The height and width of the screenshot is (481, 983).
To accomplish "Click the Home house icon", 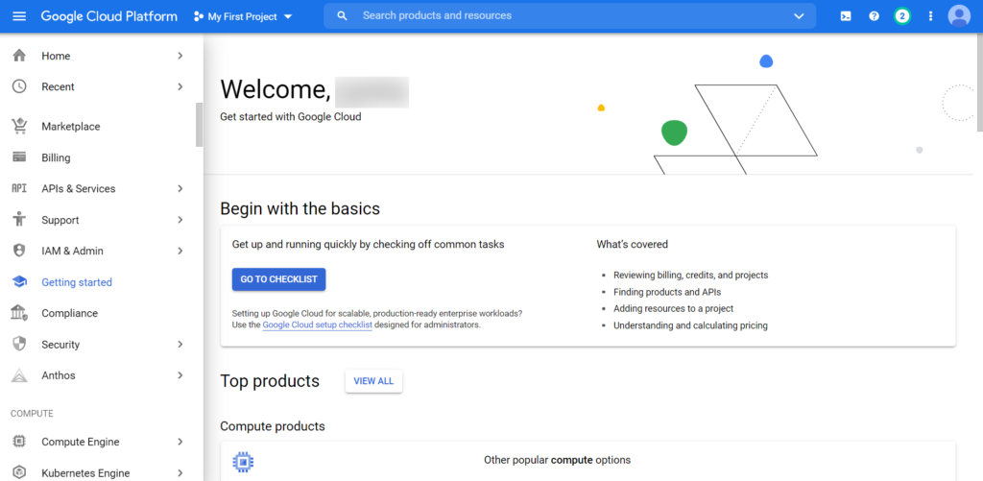I will 19,56.
